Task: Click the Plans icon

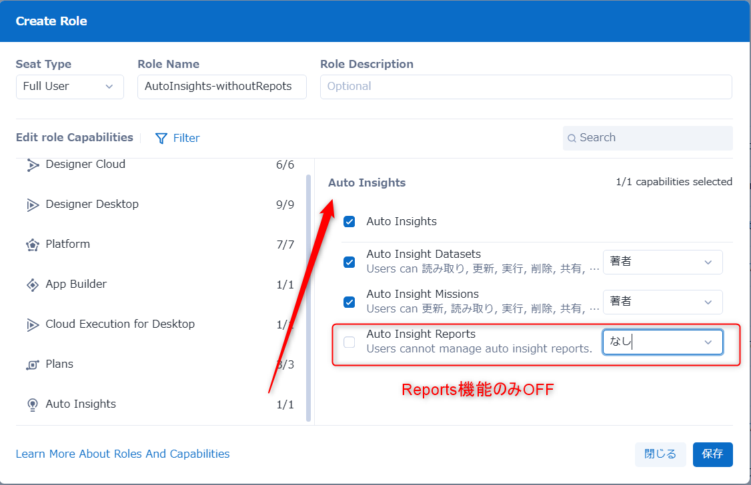Action: [x=33, y=365]
